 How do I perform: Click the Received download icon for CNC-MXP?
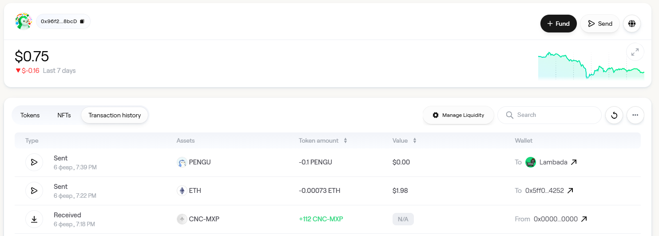(x=34, y=219)
